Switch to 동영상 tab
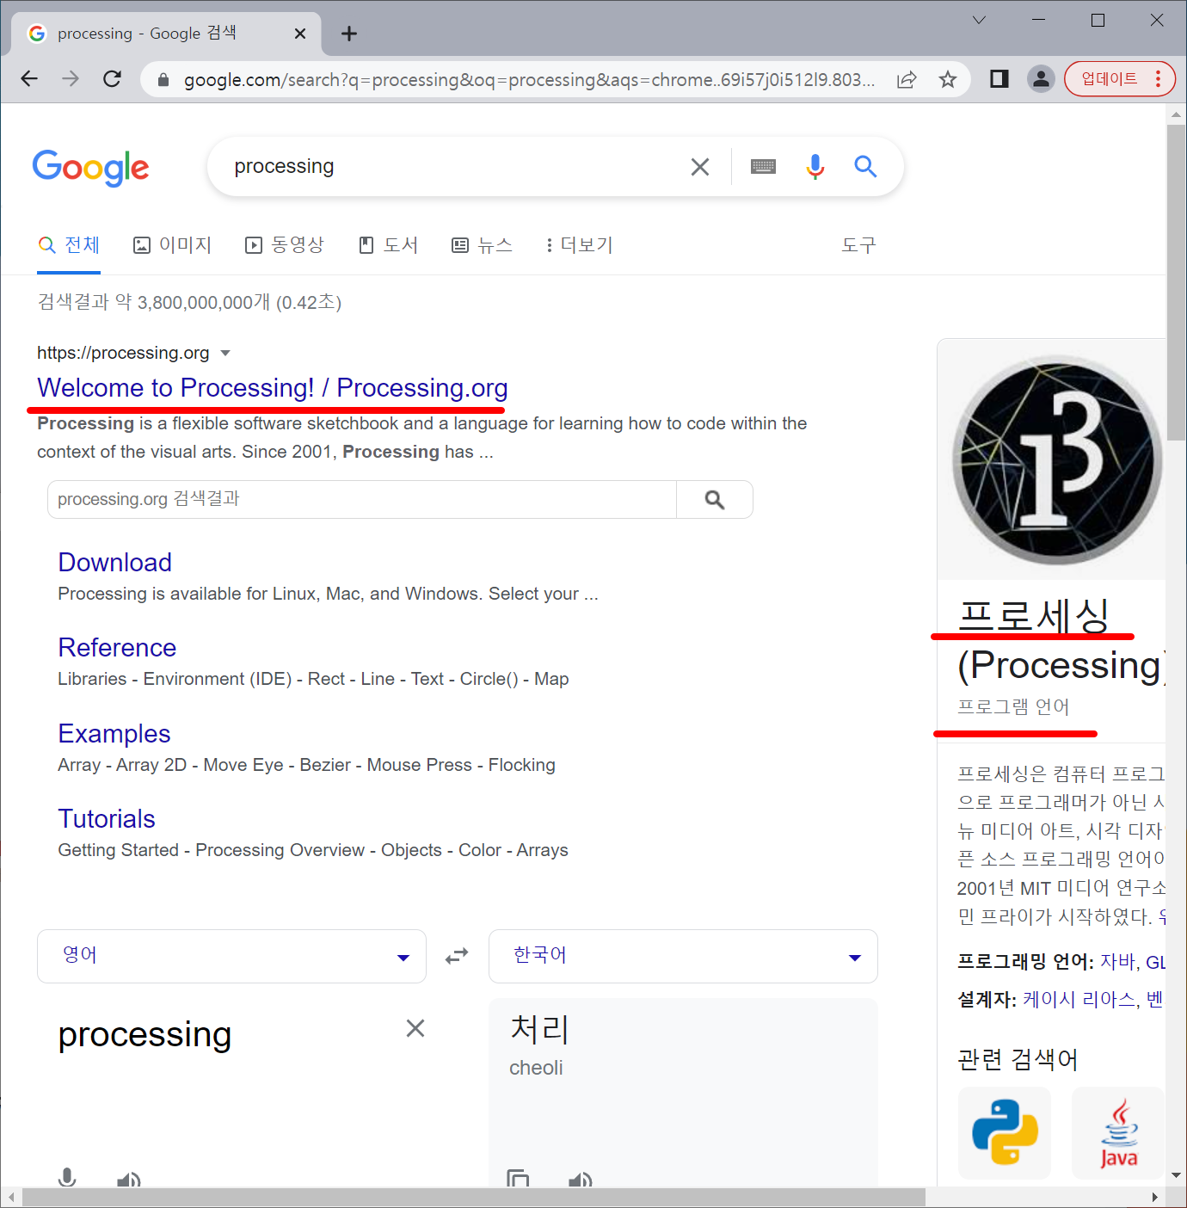The height and width of the screenshot is (1208, 1187). tap(285, 245)
